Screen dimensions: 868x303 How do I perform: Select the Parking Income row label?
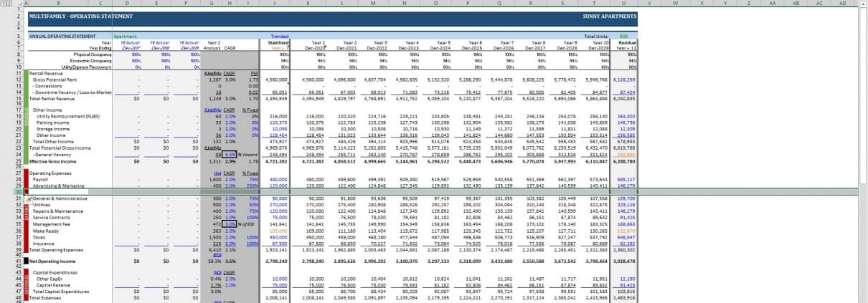pyautogui.click(x=52, y=123)
